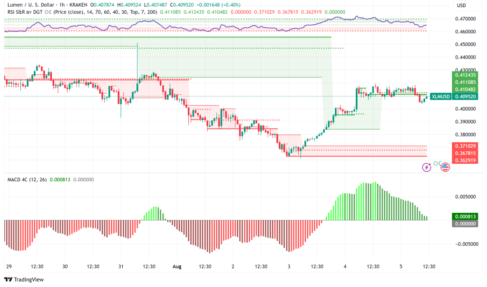Viewport: 487px width, 287px height.
Task: Click the current price tag 0.409520
Action: point(465,97)
